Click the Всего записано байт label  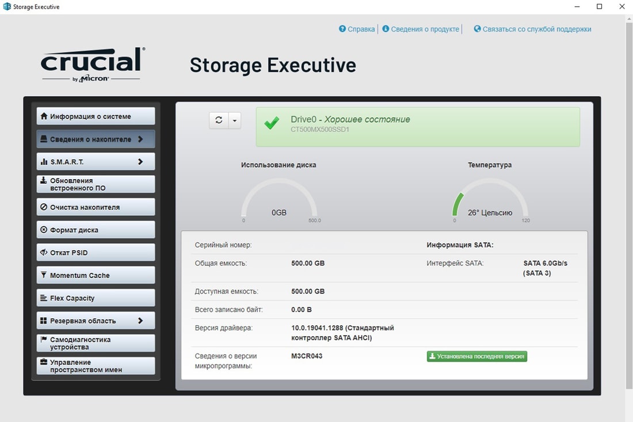point(228,310)
